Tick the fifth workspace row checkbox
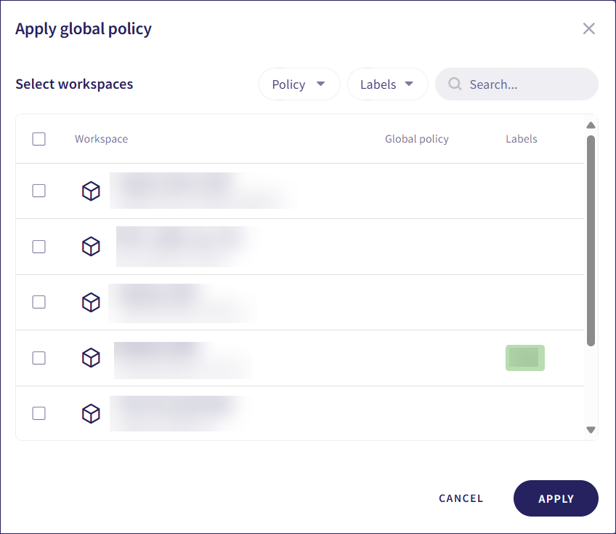This screenshot has height=534, width=616. click(x=39, y=413)
